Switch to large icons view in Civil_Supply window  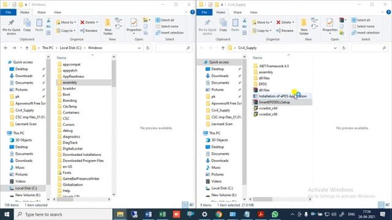tap(387, 205)
